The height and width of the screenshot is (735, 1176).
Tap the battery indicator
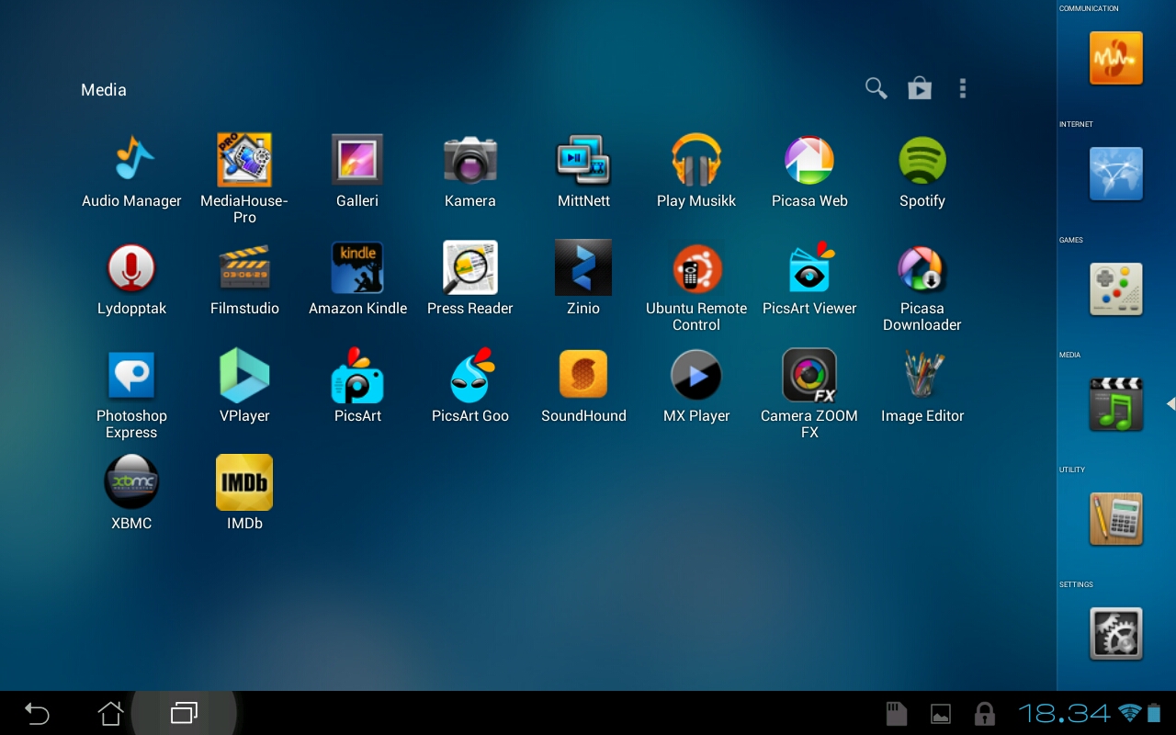[1155, 713]
